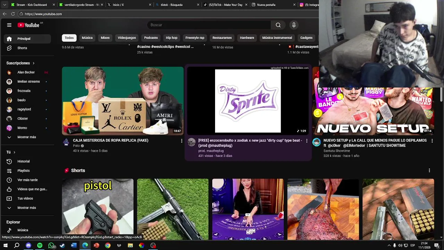444x250 pixels.
Task: Select the Freestyle rap filter chip
Action: point(195,37)
